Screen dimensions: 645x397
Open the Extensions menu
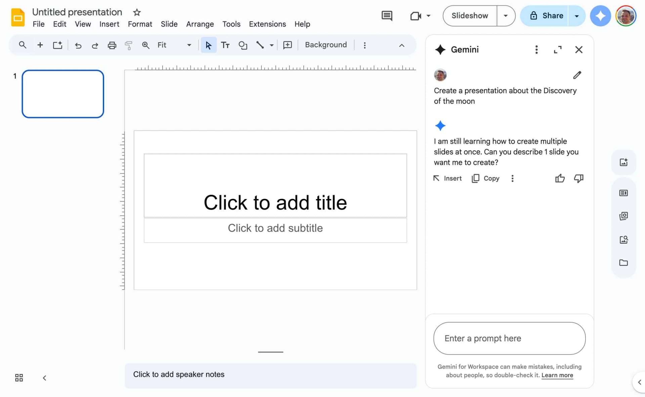coord(267,24)
